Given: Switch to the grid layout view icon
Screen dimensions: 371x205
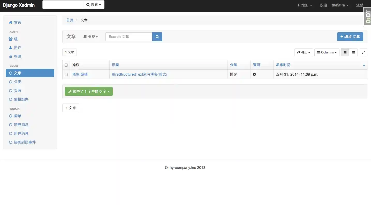Looking at the screenshot, I should point(353,52).
